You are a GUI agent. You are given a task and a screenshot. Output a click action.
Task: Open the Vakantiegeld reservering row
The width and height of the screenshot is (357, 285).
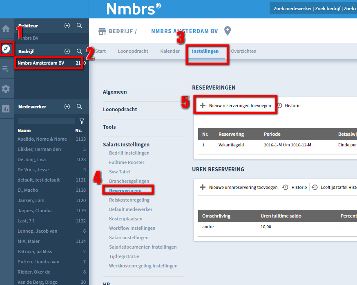point(277,145)
